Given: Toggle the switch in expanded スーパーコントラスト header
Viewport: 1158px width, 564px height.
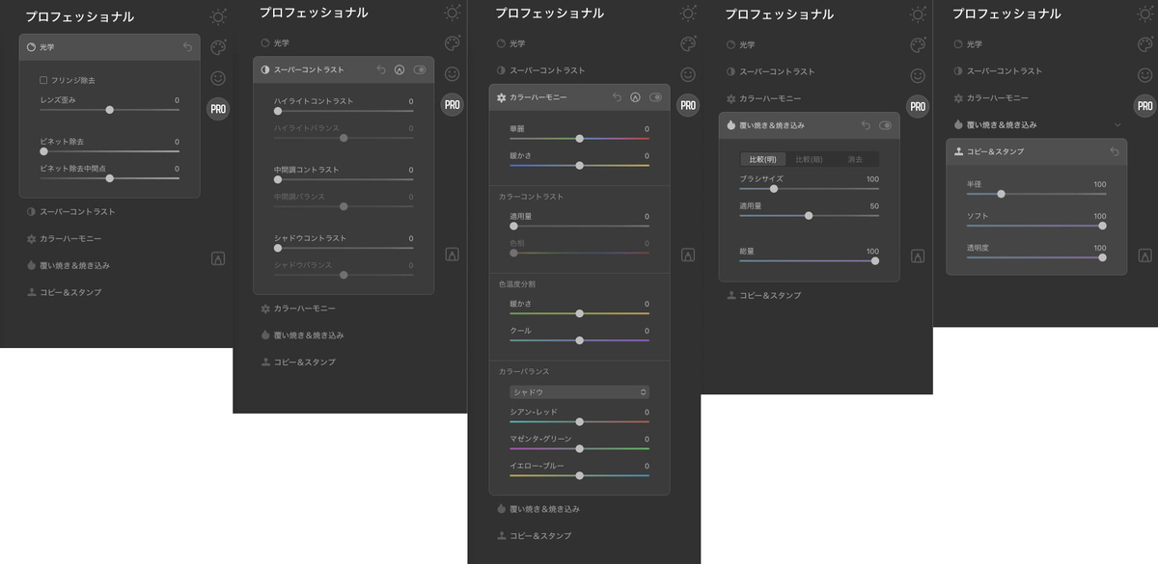Looking at the screenshot, I should tap(420, 70).
